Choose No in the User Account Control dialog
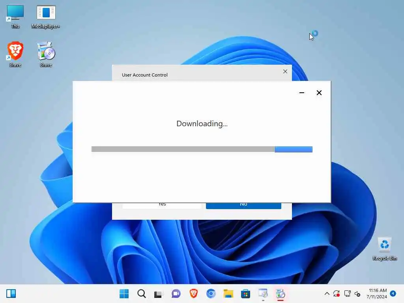The image size is (404, 303). [243, 206]
